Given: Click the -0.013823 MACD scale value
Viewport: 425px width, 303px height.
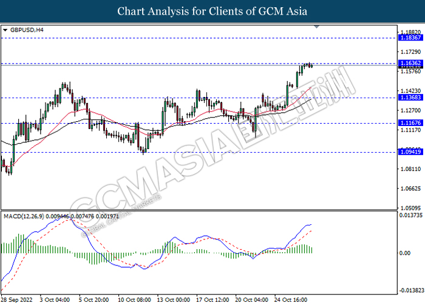Looking at the screenshot, I should pos(411,290).
